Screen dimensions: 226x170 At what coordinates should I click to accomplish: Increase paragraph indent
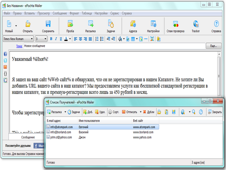pyautogui.click(x=113, y=39)
